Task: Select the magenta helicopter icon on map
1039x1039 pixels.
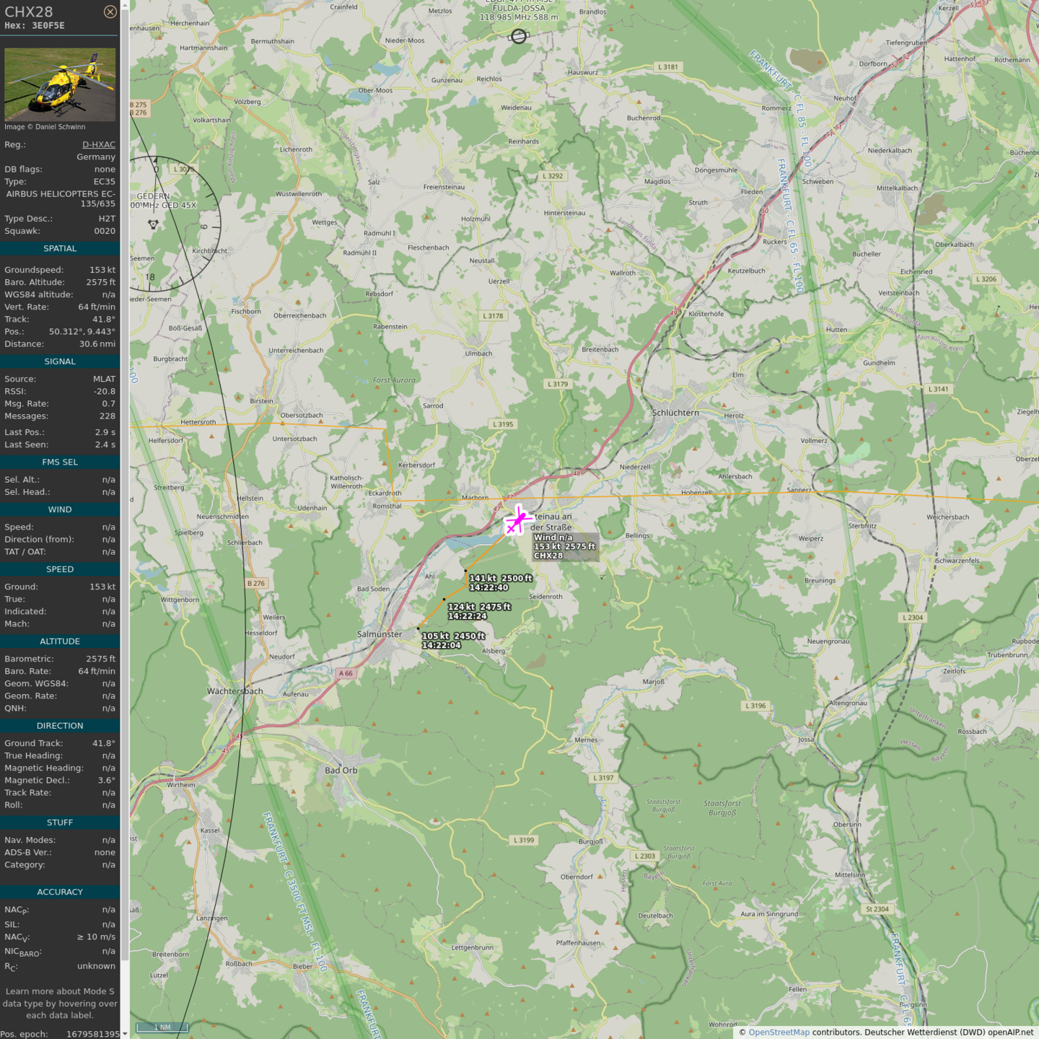Action: (x=517, y=520)
